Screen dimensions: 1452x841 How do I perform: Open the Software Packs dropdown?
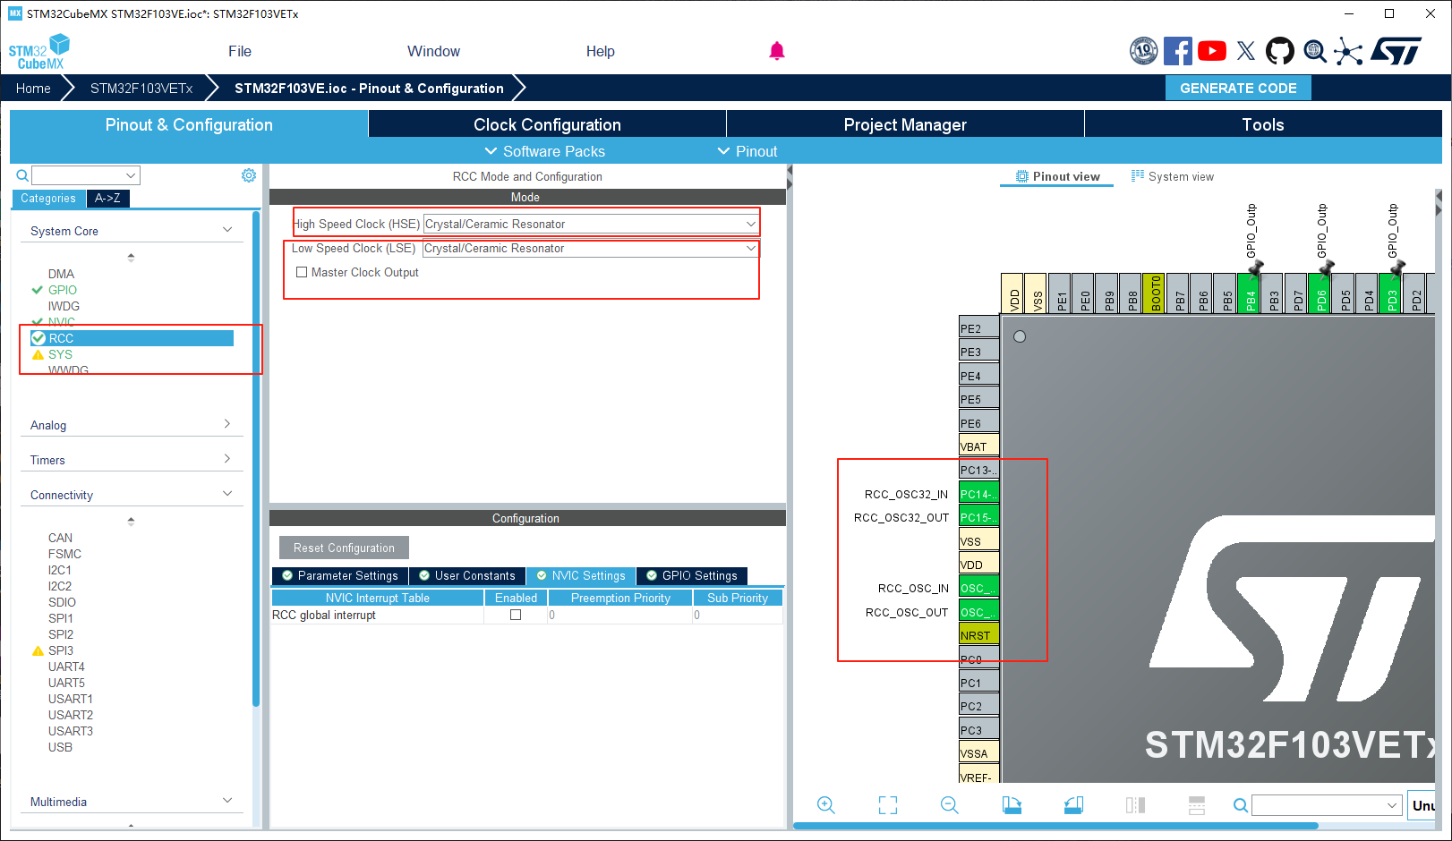tap(544, 151)
